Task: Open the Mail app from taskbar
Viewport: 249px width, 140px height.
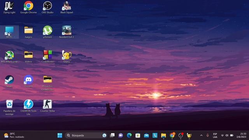Action: (x=146, y=135)
